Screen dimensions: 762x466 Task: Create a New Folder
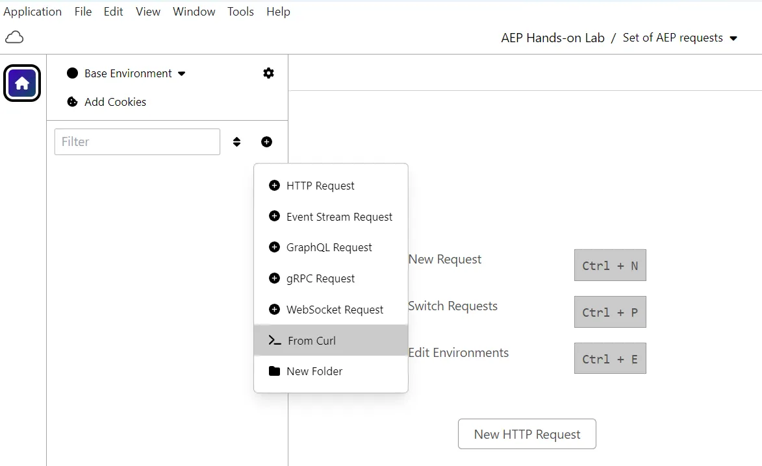(x=331, y=371)
